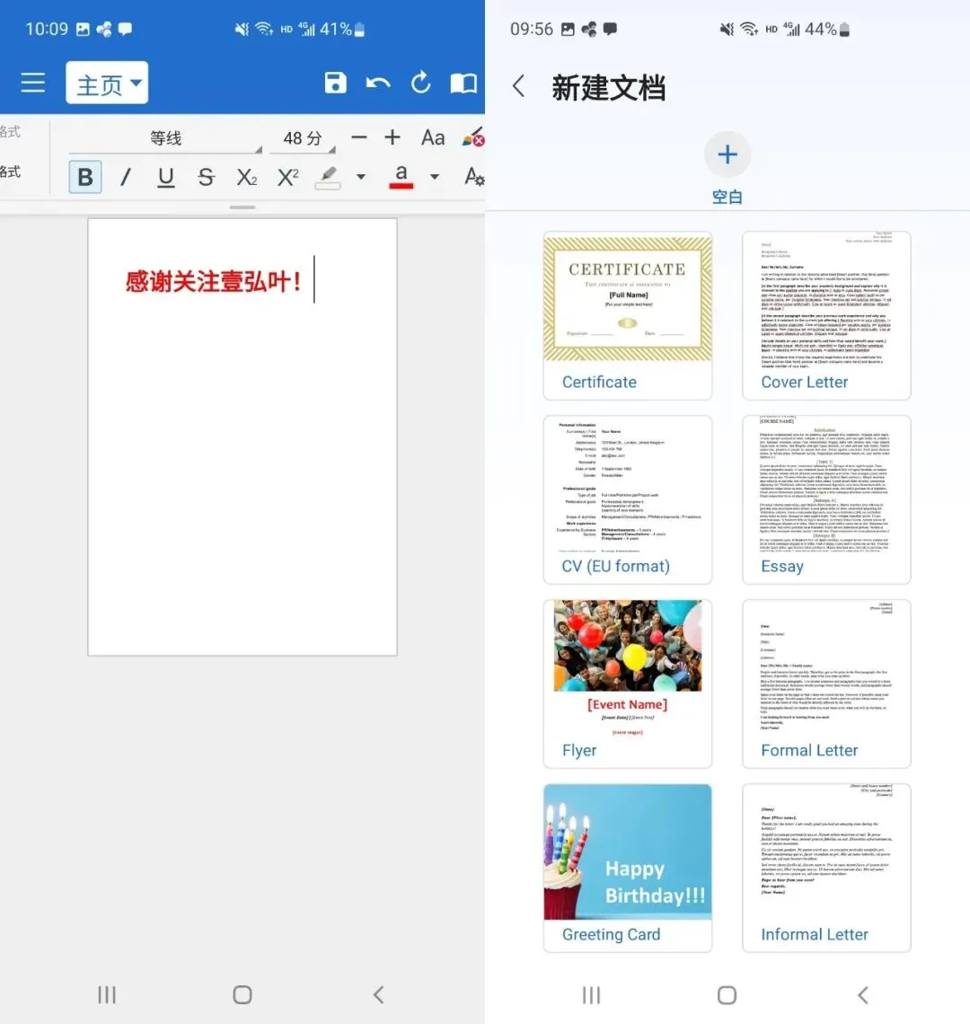Toggle subscript formatting
Viewport: 970px width, 1024px height.
tap(246, 176)
